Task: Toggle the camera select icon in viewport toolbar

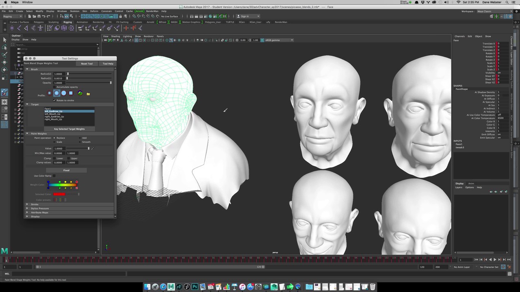Action: click(106, 40)
